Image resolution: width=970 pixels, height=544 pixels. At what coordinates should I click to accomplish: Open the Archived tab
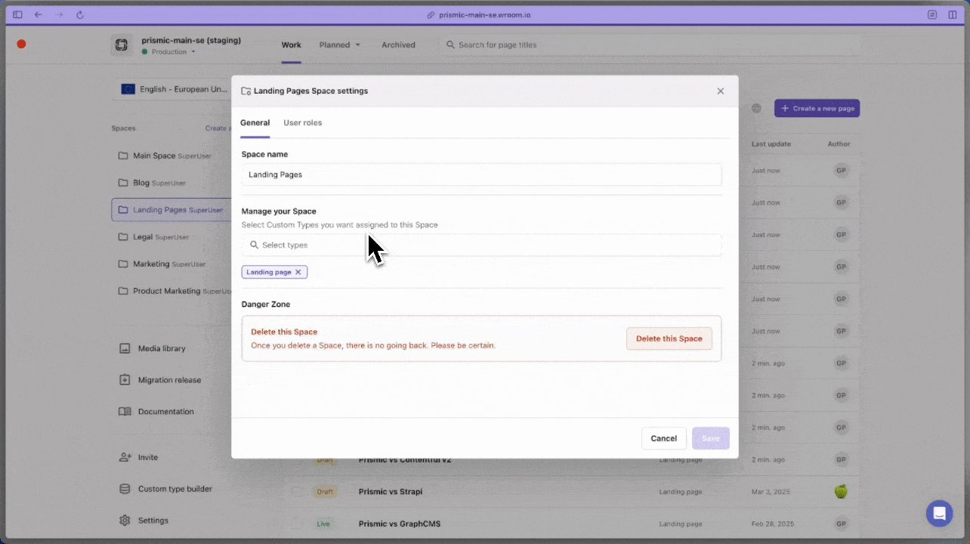398,45
